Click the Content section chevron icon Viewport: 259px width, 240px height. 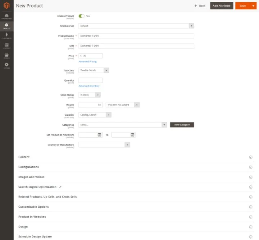[x=251, y=157]
